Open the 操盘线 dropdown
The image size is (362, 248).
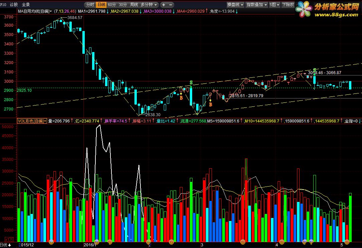235,5
